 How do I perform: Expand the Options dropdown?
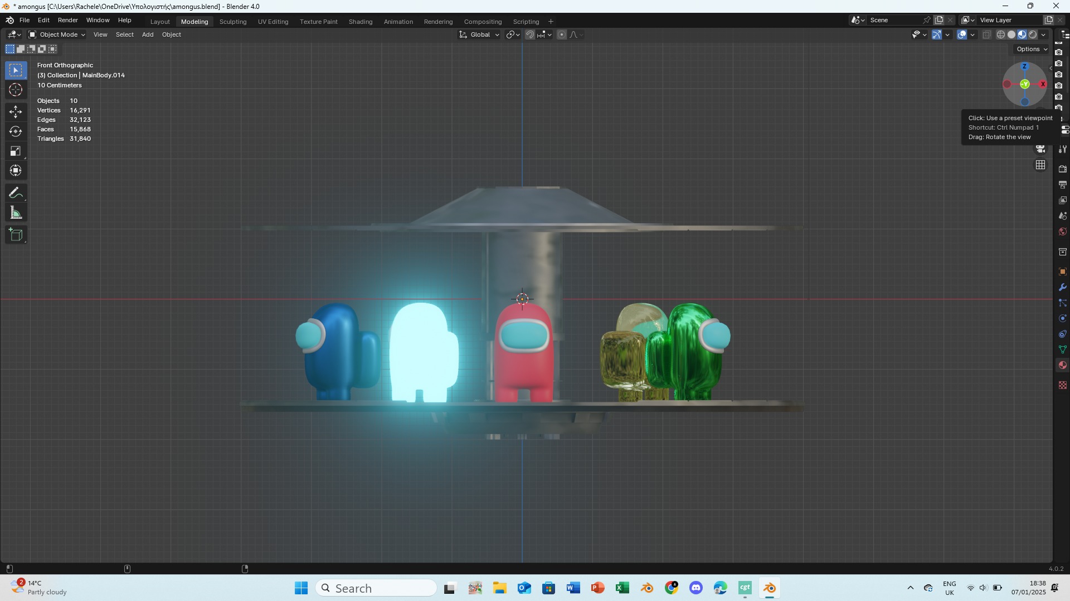(1032, 49)
